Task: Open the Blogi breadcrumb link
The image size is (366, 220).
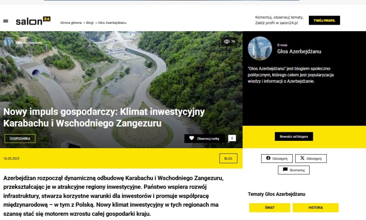Action: coord(90,22)
